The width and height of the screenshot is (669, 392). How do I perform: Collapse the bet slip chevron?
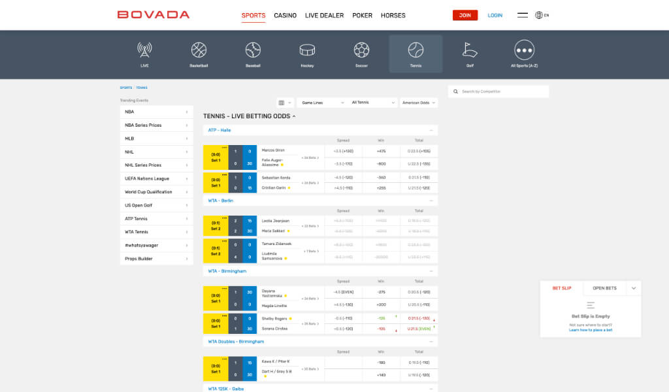pyautogui.click(x=634, y=288)
